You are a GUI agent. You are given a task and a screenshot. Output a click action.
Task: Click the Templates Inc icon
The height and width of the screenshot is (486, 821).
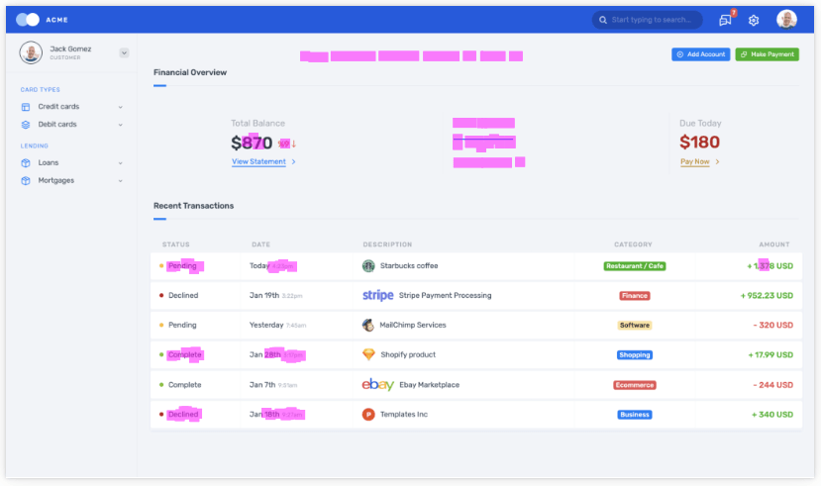tap(368, 414)
